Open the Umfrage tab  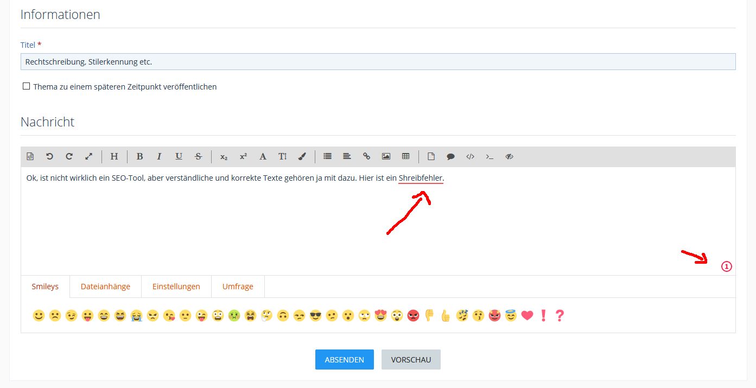tap(238, 287)
